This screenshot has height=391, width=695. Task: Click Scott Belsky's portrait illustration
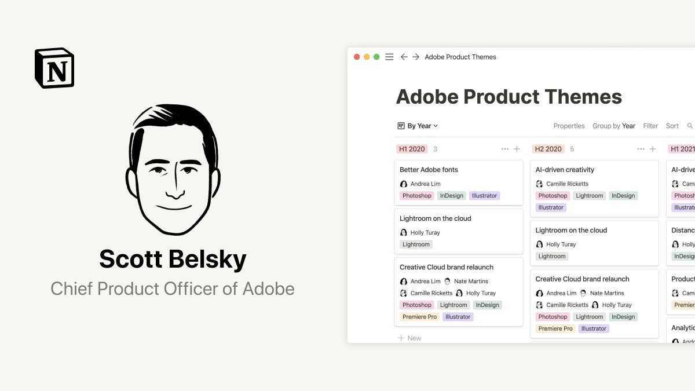coord(173,170)
